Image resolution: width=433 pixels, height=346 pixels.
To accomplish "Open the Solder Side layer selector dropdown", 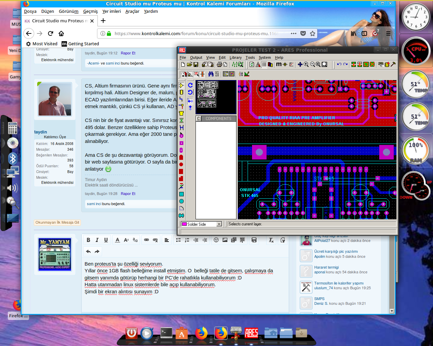I will coord(219,224).
